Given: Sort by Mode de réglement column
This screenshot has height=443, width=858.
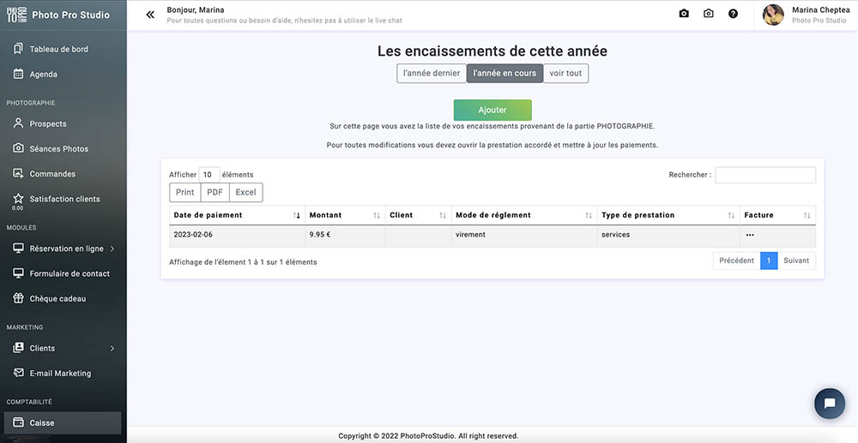Looking at the screenshot, I should (x=524, y=215).
